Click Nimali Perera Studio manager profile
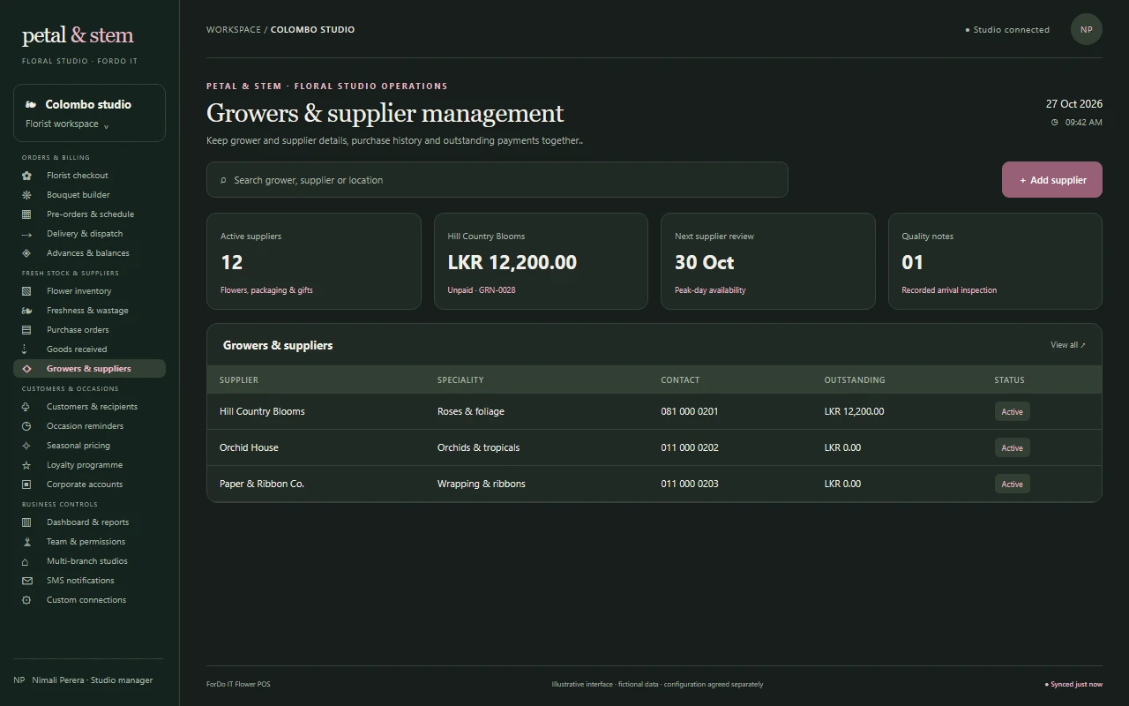 83,680
